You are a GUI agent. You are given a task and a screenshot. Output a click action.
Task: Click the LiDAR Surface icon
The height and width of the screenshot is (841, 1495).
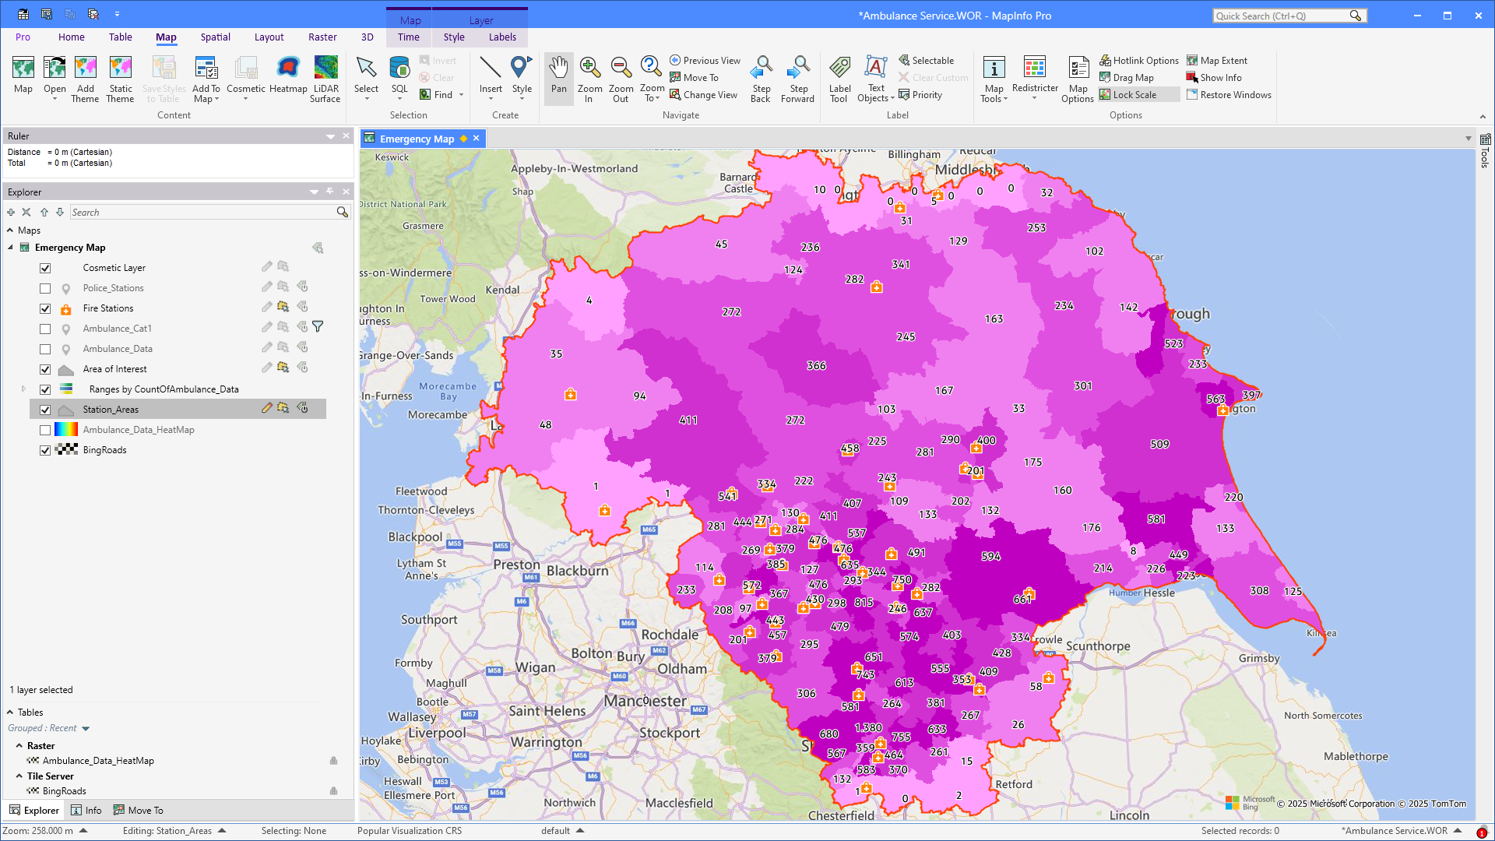click(325, 74)
